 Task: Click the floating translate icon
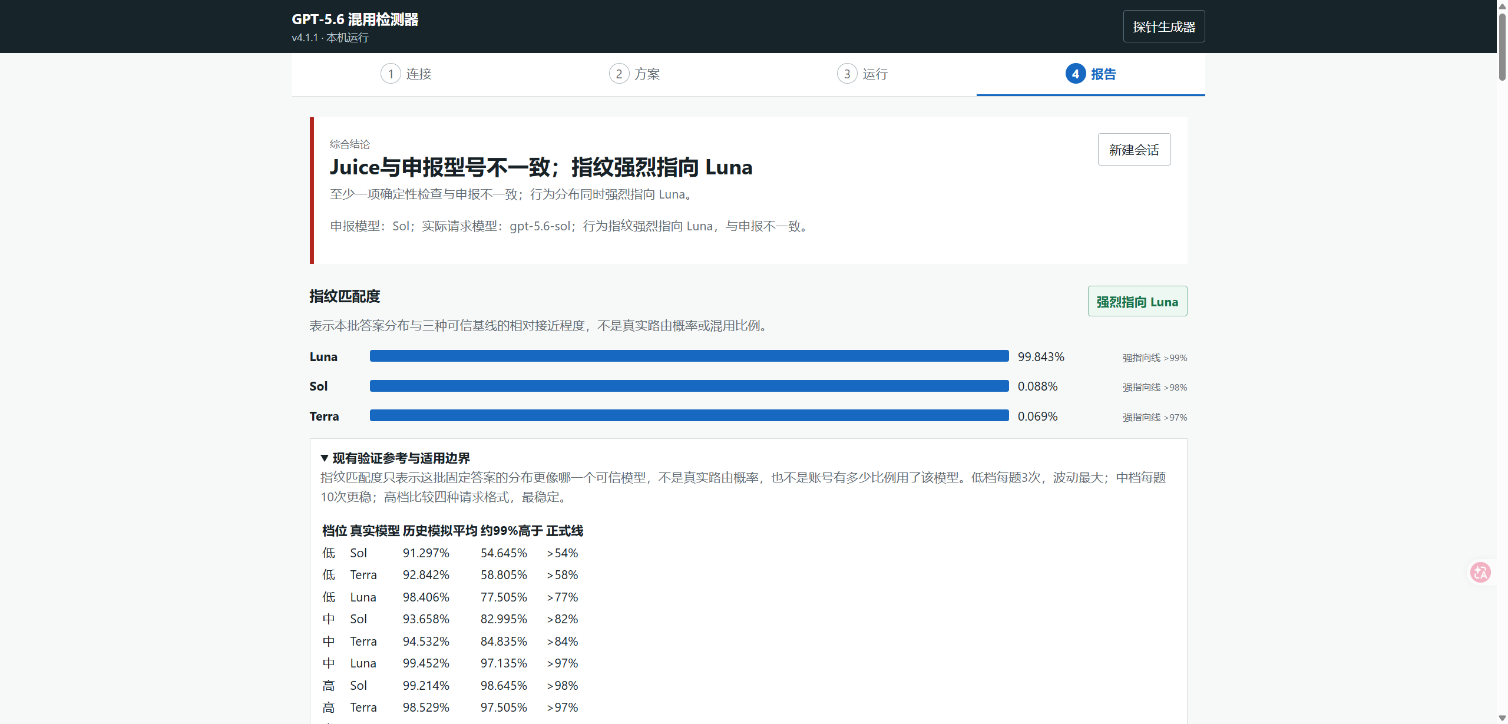[x=1480, y=572]
